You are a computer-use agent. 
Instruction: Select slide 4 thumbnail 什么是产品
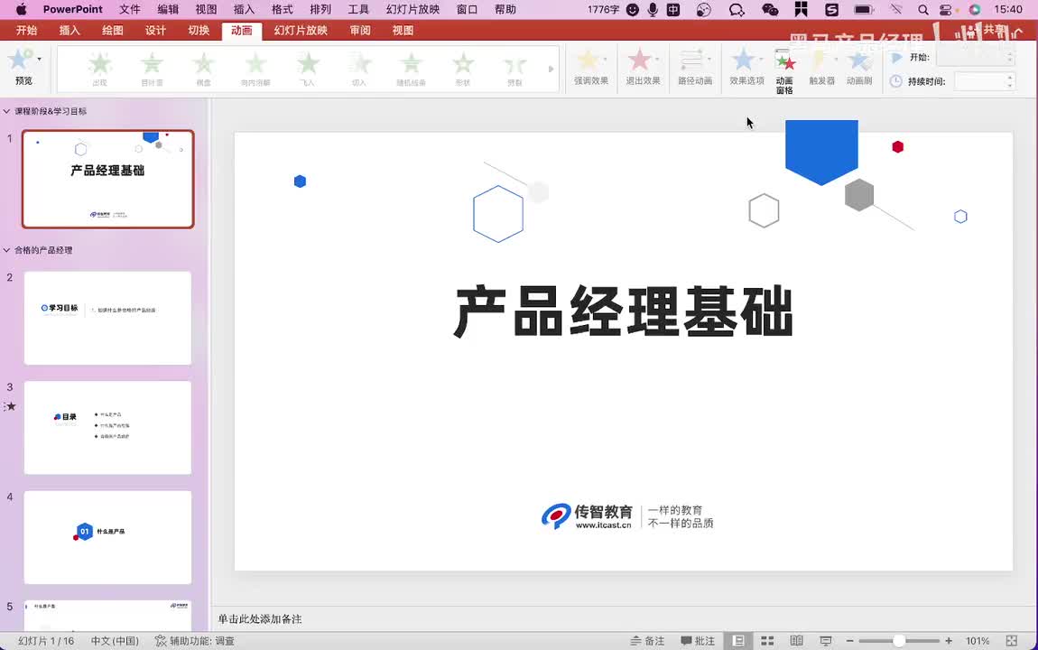click(x=108, y=537)
